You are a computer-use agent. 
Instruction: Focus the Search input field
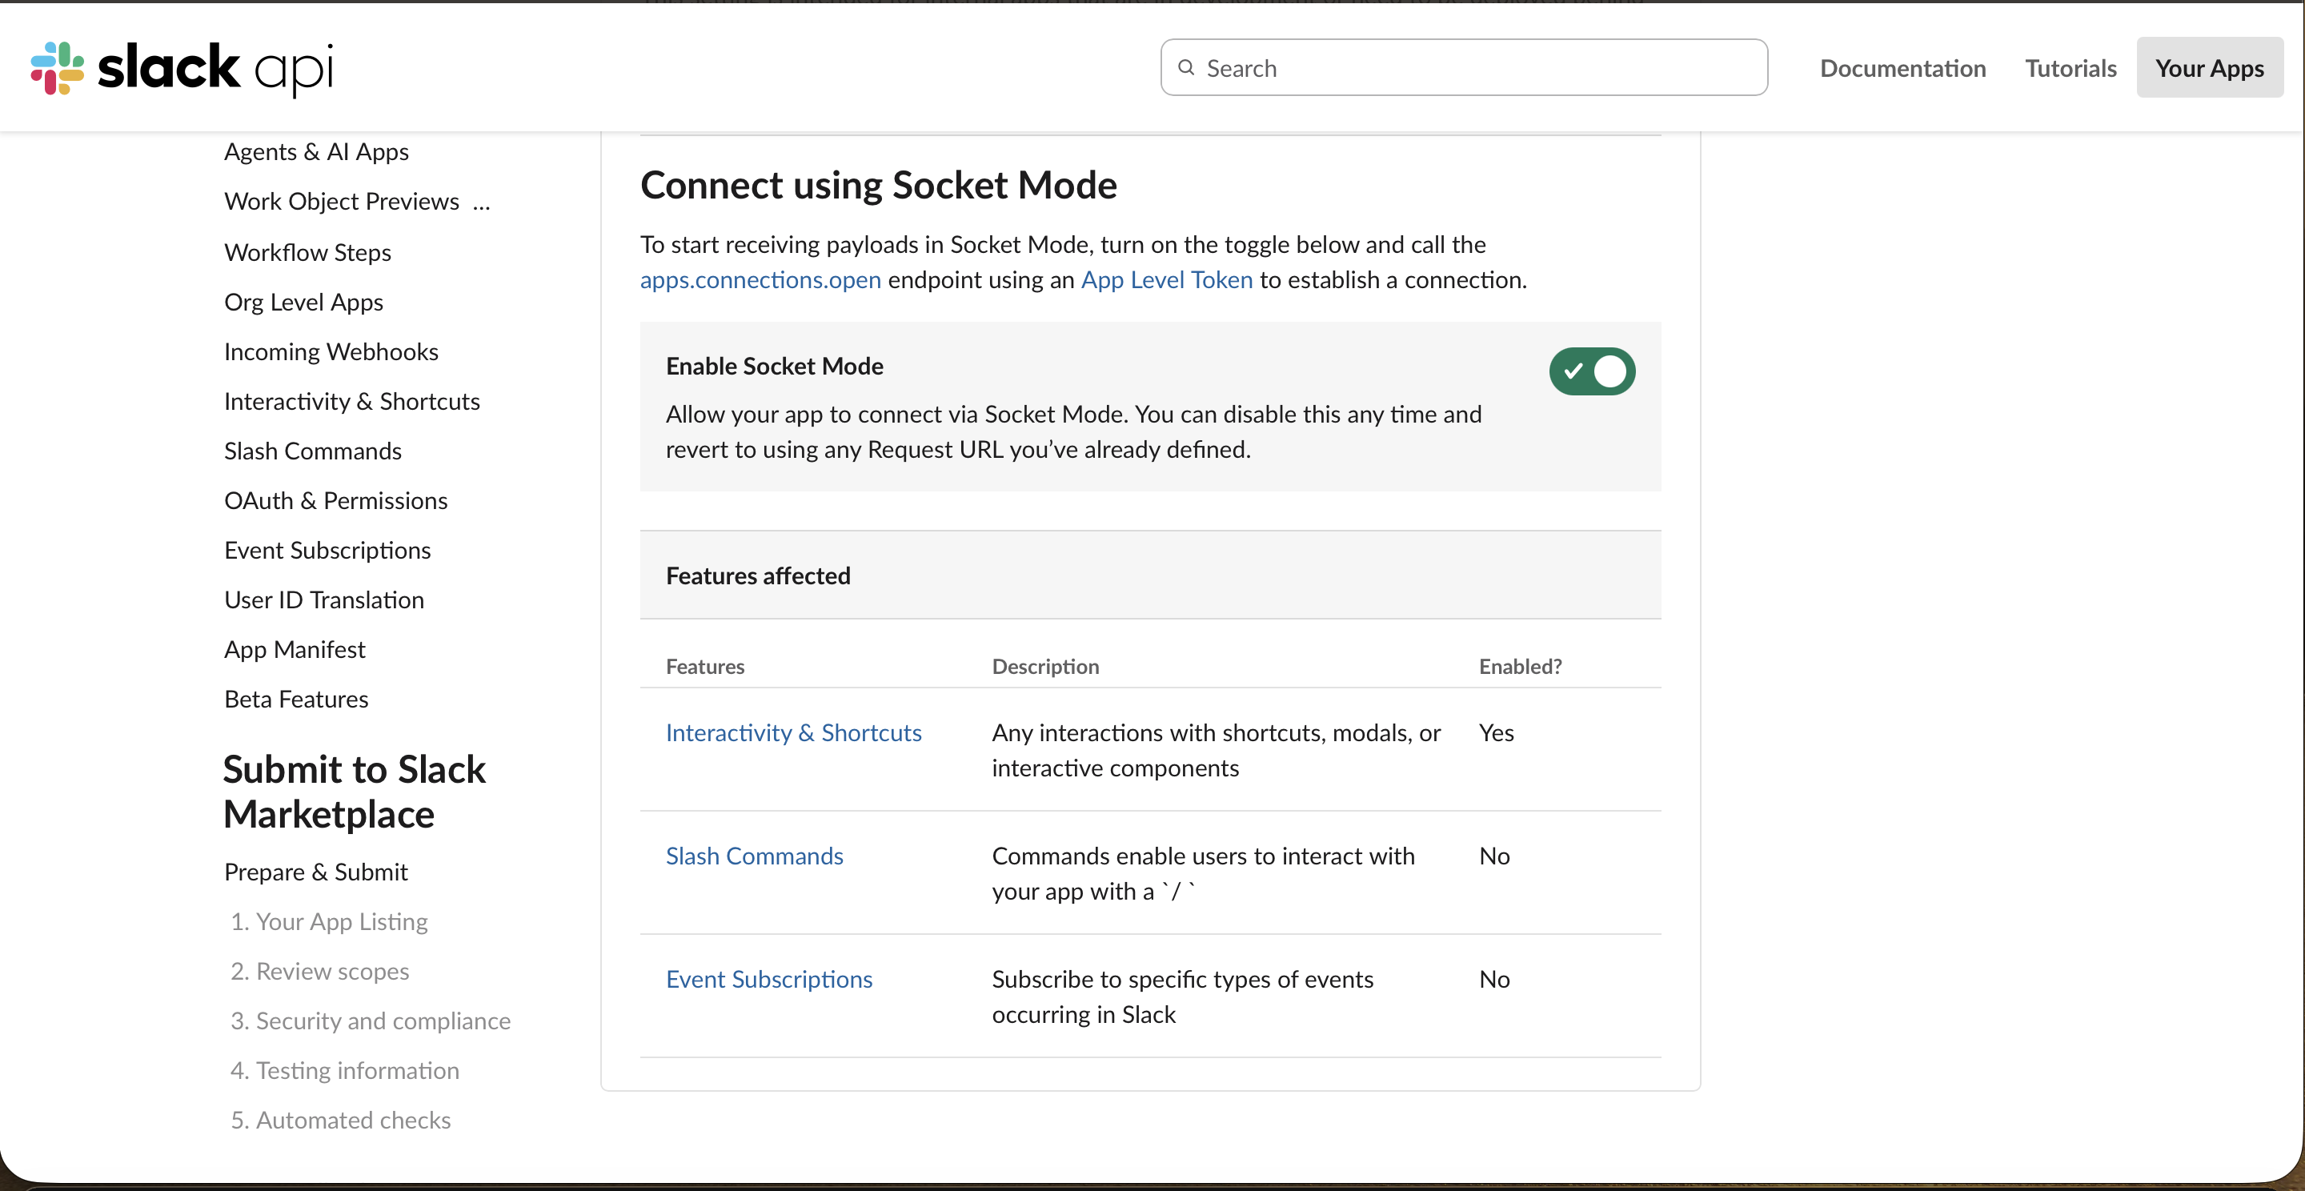click(1464, 67)
